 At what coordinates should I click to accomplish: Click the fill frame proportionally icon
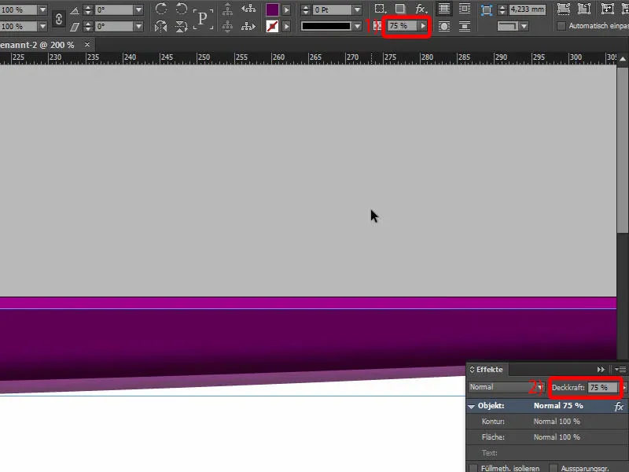pos(564,9)
